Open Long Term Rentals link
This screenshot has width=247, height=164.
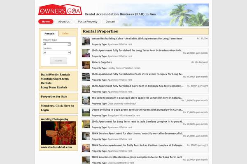(54, 87)
